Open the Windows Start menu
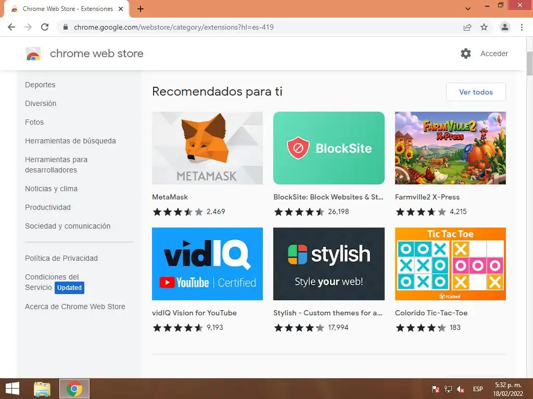The width and height of the screenshot is (533, 399). coord(12,389)
